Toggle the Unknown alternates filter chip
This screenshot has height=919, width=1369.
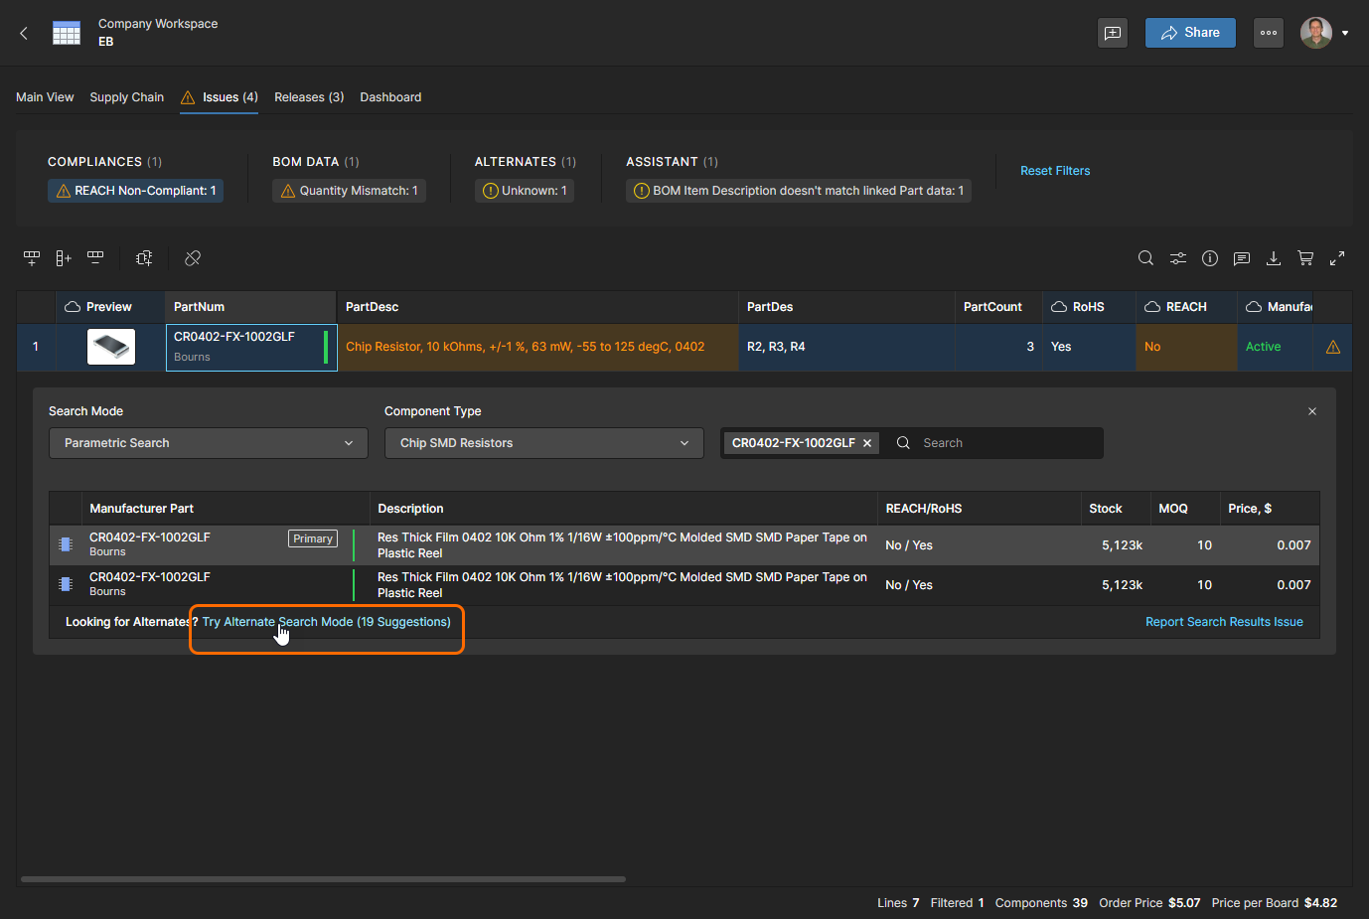point(525,191)
